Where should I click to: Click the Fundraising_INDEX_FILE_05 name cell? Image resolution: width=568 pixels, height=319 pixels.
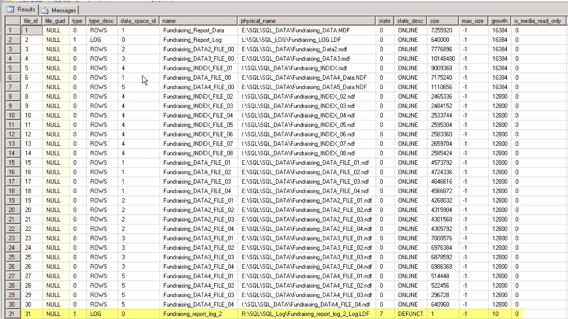point(198,125)
